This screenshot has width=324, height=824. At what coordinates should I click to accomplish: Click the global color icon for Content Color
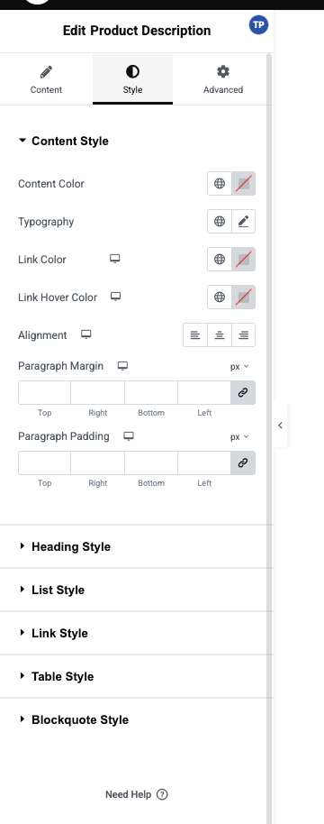(220, 184)
